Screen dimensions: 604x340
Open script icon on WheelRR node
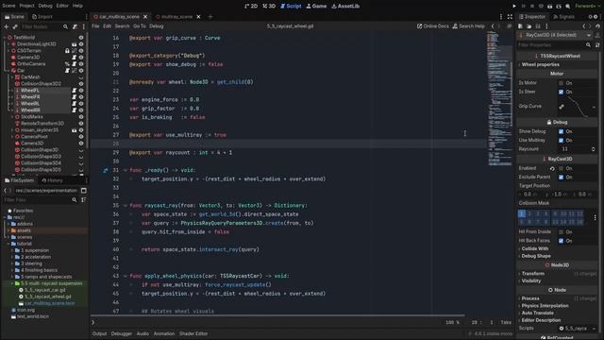(75, 110)
